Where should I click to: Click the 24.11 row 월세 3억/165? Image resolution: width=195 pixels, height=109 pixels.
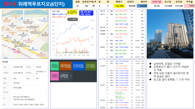(121, 14)
